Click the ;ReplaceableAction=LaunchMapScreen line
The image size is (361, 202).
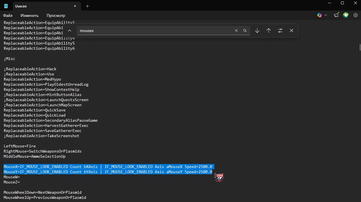click(x=43, y=105)
